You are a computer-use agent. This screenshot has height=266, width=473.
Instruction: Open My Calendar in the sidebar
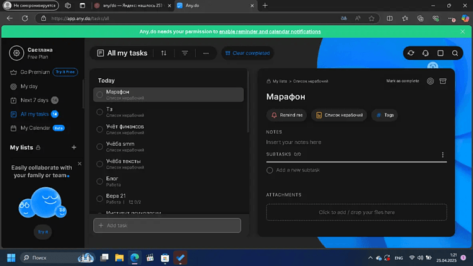[x=35, y=128]
